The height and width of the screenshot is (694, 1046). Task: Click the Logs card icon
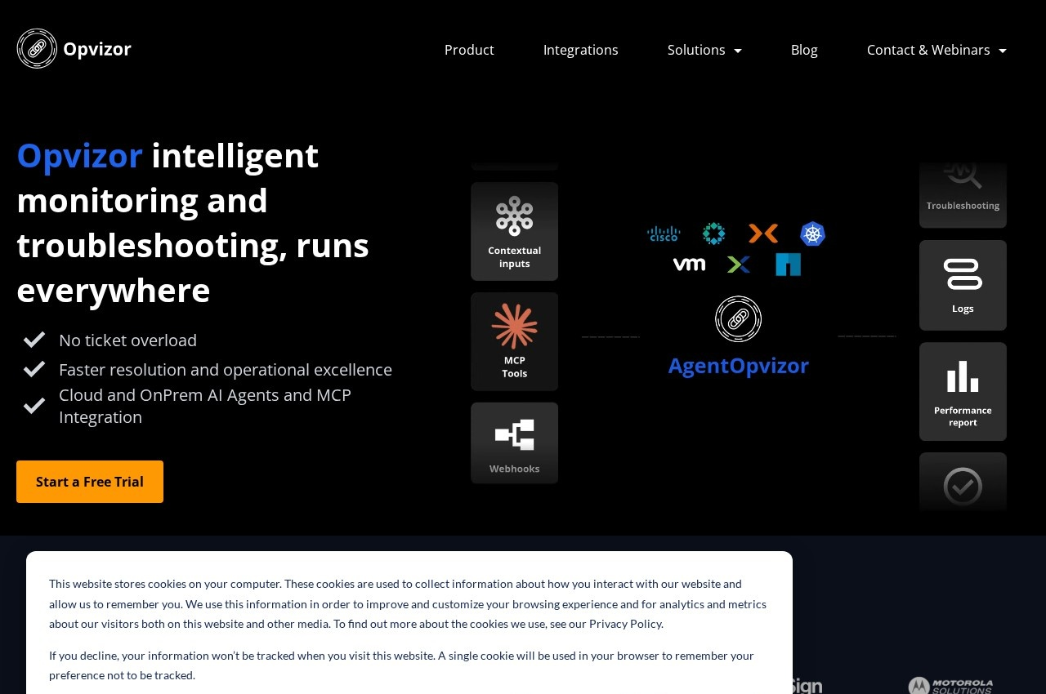[963, 274]
